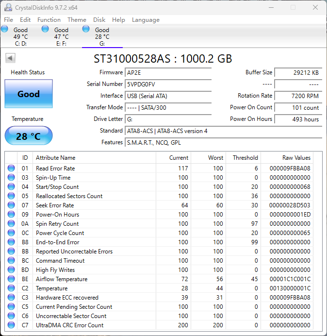The height and width of the screenshot is (336, 327).
Task: Click the CrystalDiskInfo app icon in title bar
Action: pyautogui.click(x=8, y=7)
